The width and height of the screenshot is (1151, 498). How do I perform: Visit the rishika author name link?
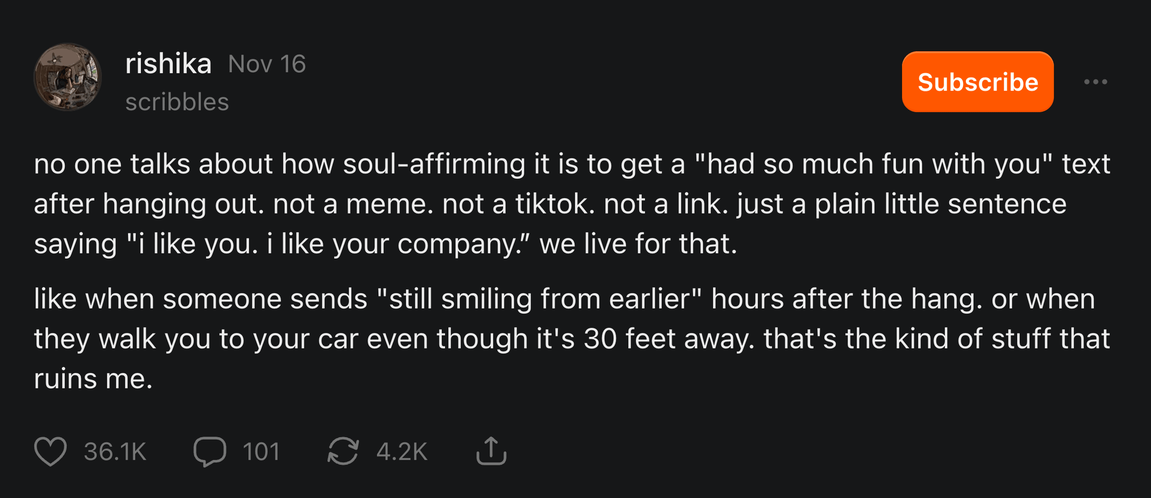[168, 64]
